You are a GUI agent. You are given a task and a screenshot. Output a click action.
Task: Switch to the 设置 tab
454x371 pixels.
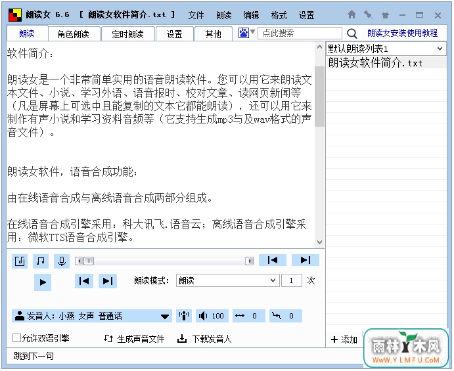(x=175, y=34)
